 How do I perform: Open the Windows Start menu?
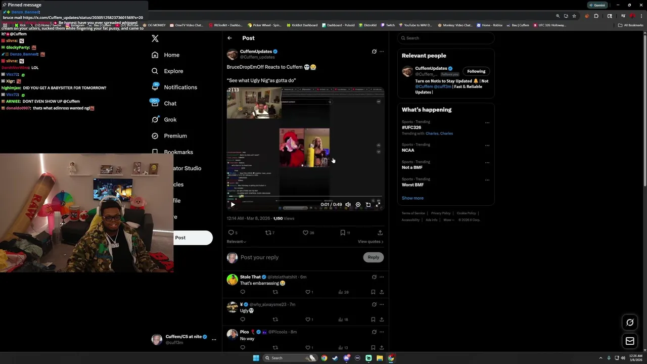[256, 358]
